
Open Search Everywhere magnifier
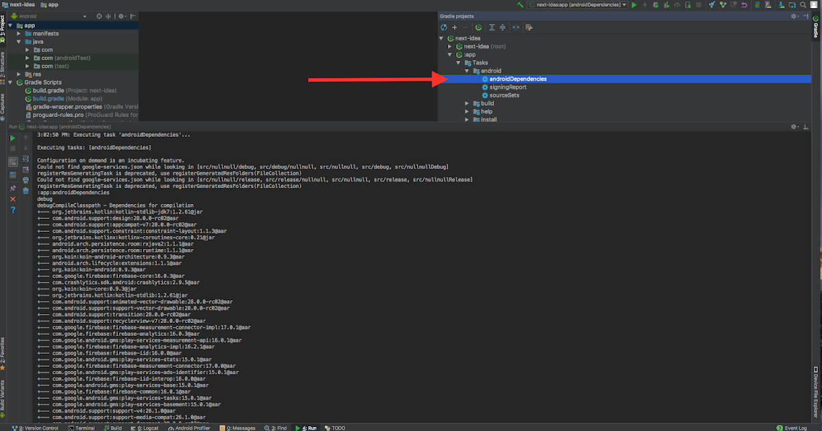pos(802,5)
